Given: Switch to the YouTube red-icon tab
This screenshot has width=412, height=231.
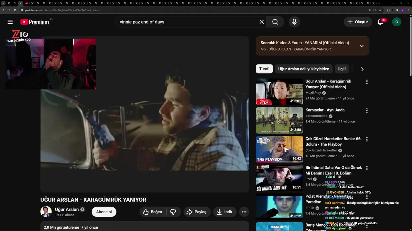Looking at the screenshot, I should coord(26,3).
